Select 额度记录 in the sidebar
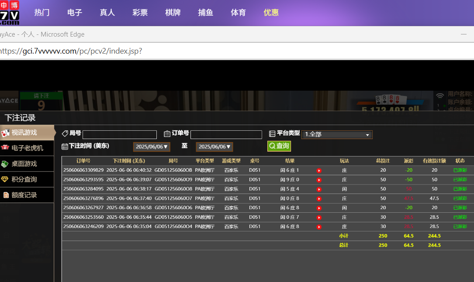Image resolution: width=474 pixels, height=282 pixels. click(x=27, y=195)
